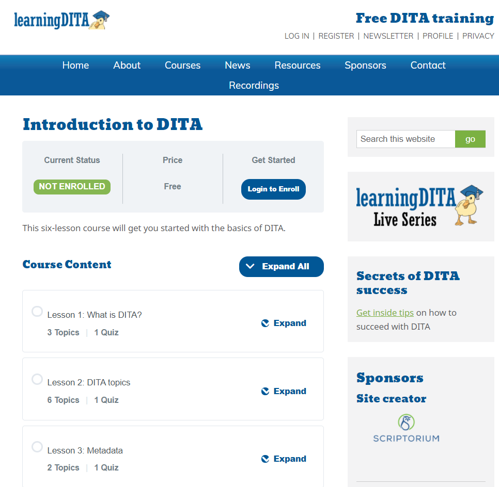499x487 pixels.
Task: Click the chevron in Expand All button
Action: [250, 266]
